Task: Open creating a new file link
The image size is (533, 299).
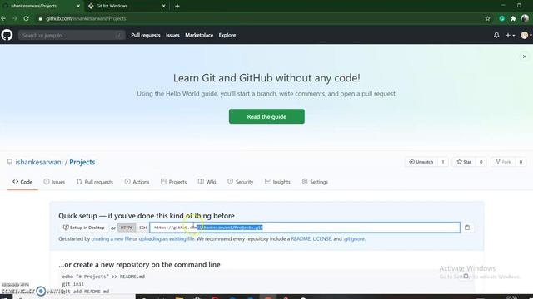Action: pos(111,239)
